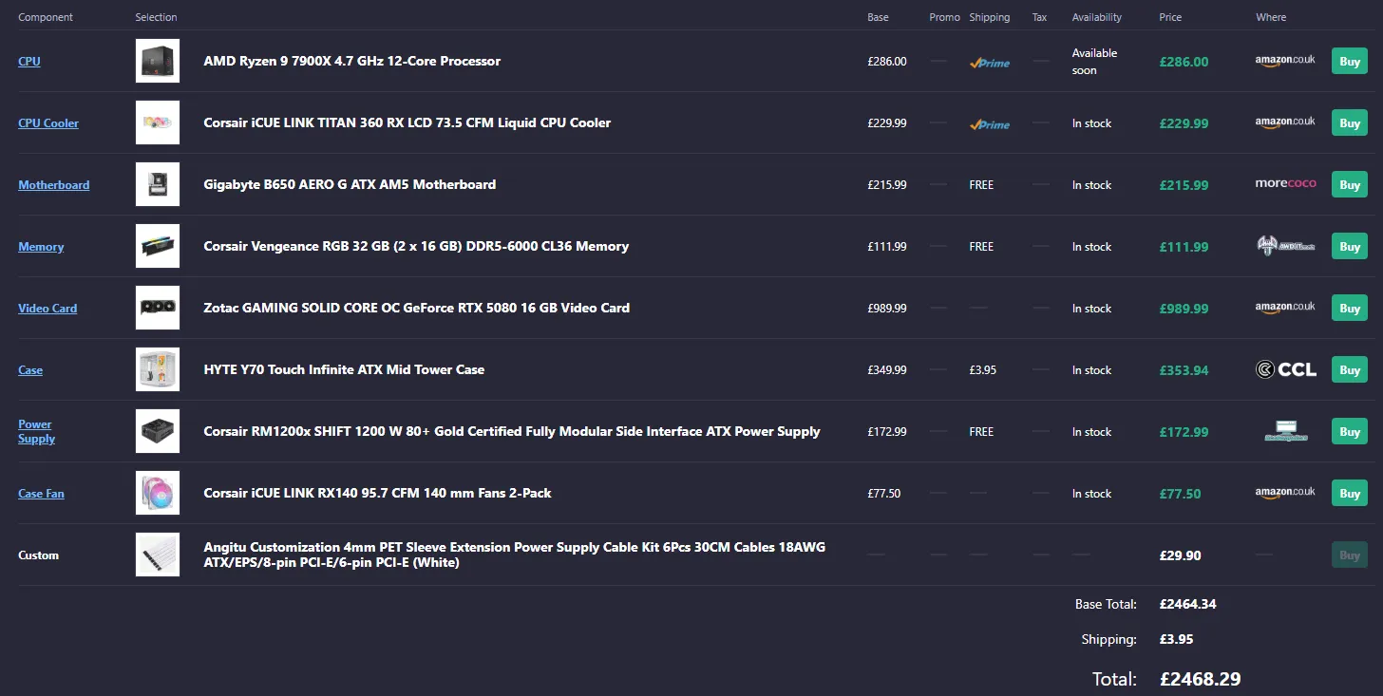Click the Prime shipping icon for CPU Cooler
1383x696 pixels.
point(990,124)
